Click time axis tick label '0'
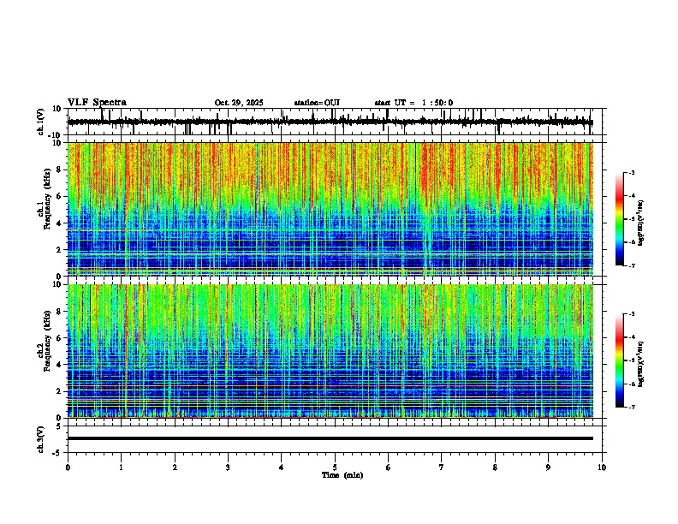Image resolution: width=678 pixels, height=524 pixels. click(68, 467)
